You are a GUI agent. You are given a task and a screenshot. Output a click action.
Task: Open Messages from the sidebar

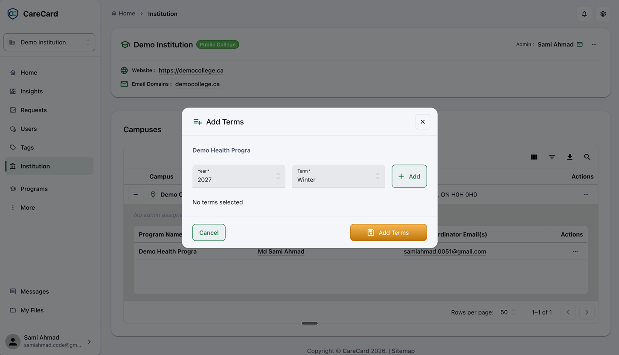tap(49, 292)
